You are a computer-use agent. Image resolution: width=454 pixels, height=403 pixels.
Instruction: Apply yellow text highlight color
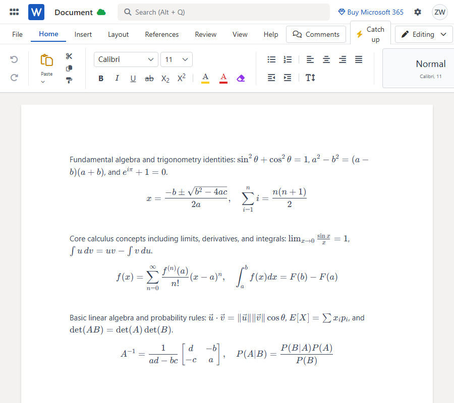pyautogui.click(x=205, y=78)
